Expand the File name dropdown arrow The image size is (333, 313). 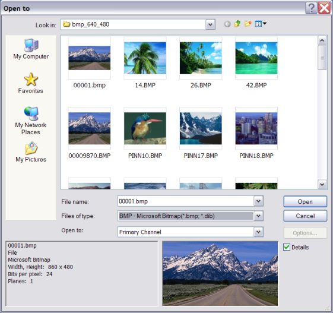(258, 201)
